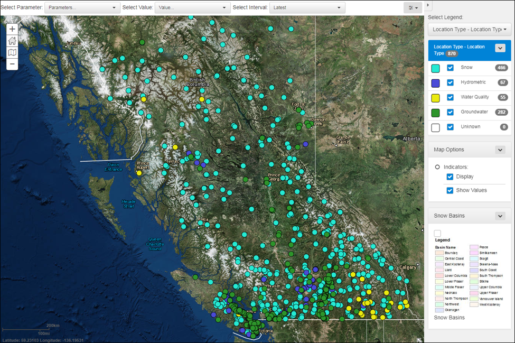Disable the Show Values checkbox
The height and width of the screenshot is (343, 515).
click(450, 190)
